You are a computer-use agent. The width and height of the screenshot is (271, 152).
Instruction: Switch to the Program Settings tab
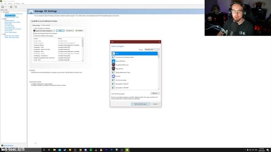pos(46,25)
